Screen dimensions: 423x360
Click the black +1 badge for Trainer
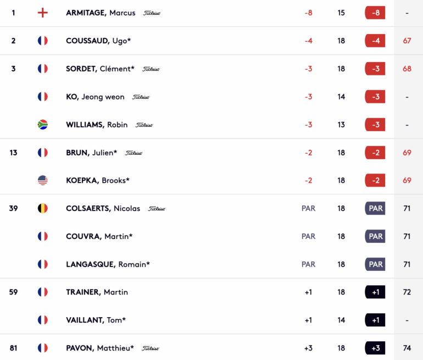375,292
